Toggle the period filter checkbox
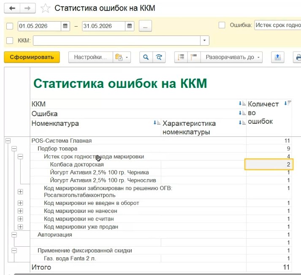This screenshot has width=301, height=275. pyautogui.click(x=10, y=26)
